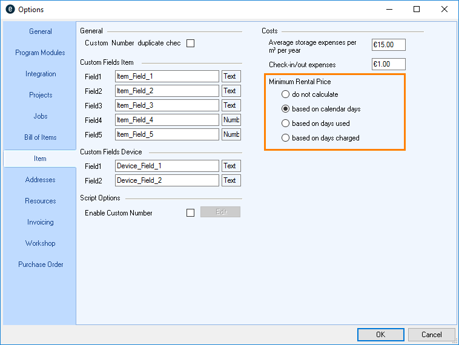Enable Custom Number duplicate check checkbox

point(191,43)
